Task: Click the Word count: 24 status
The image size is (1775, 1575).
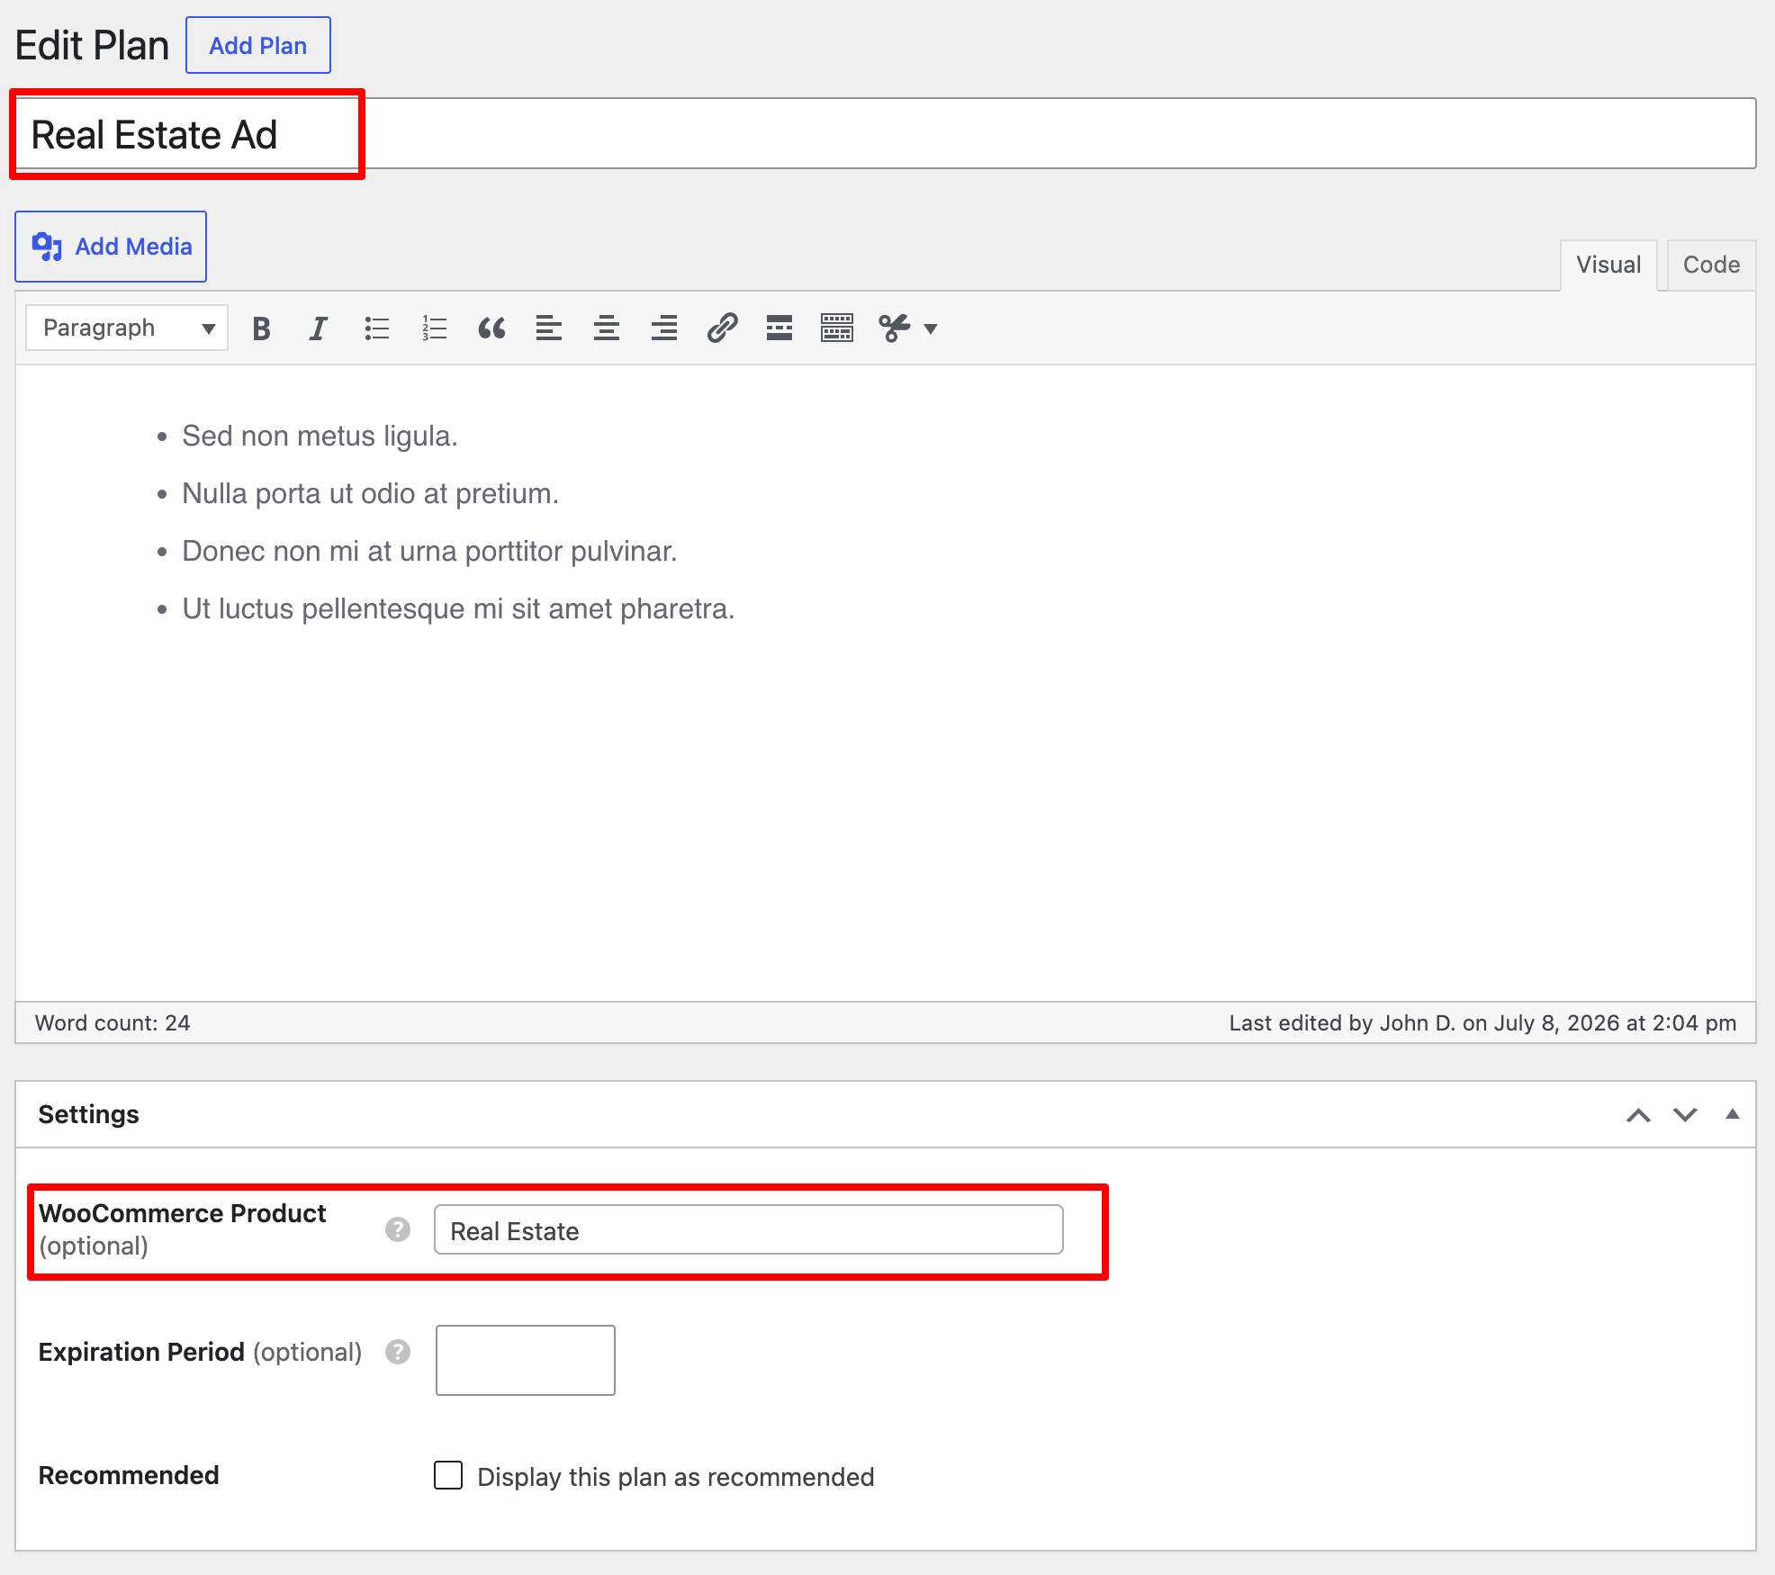Action: tap(113, 1023)
